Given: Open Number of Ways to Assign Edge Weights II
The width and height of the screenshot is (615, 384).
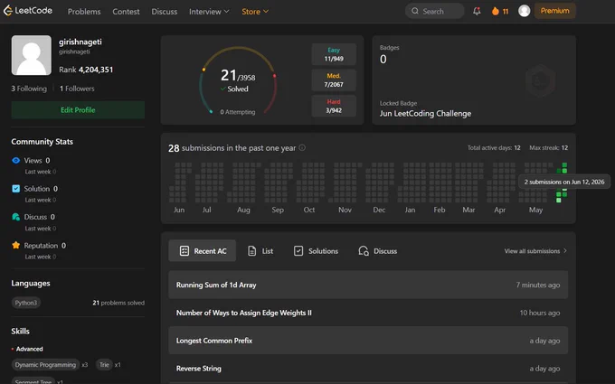Looking at the screenshot, I should click(x=368, y=313).
